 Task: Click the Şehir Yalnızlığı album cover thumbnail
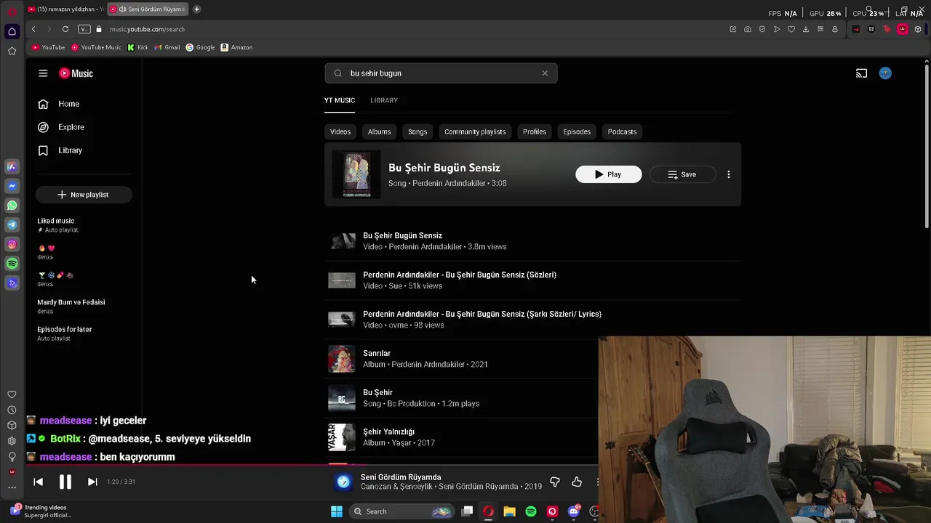[x=342, y=437]
